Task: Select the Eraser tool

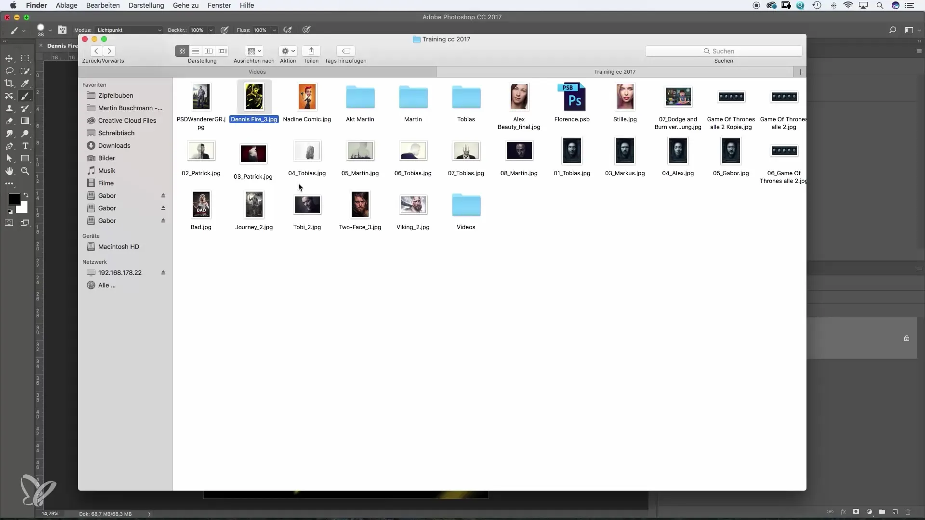Action: point(9,121)
